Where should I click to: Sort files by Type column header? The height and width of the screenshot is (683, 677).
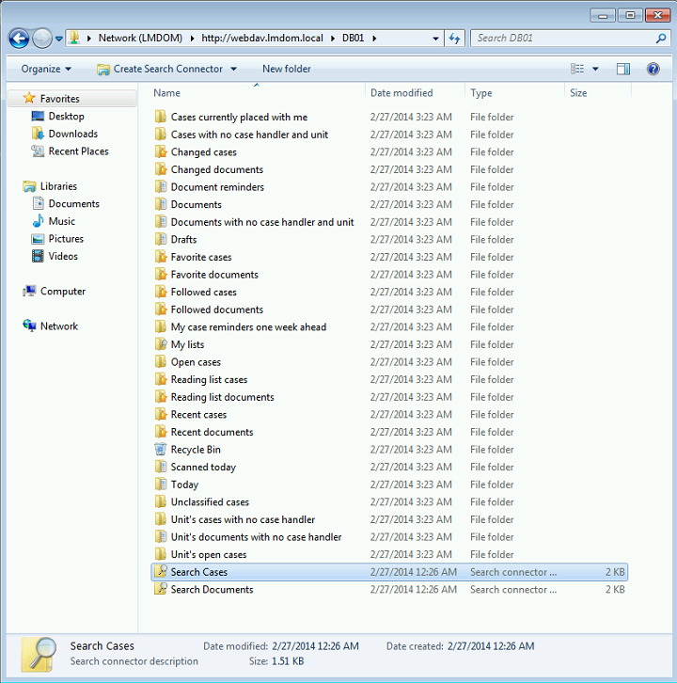click(481, 93)
